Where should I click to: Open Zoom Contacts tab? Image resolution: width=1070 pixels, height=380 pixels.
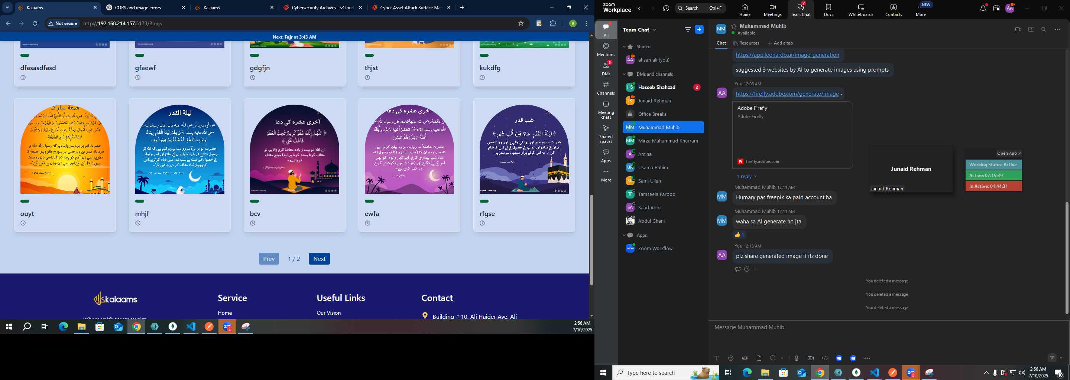(894, 10)
